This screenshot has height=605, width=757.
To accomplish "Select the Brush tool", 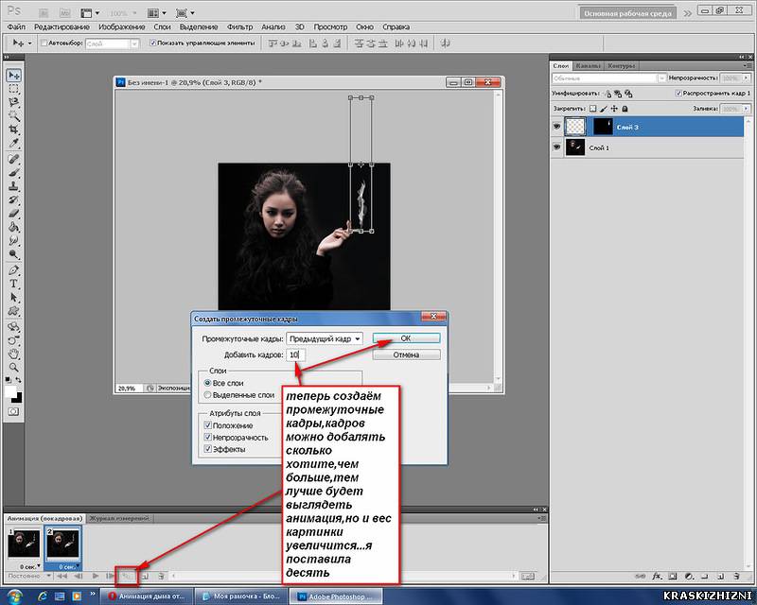I will click(14, 173).
